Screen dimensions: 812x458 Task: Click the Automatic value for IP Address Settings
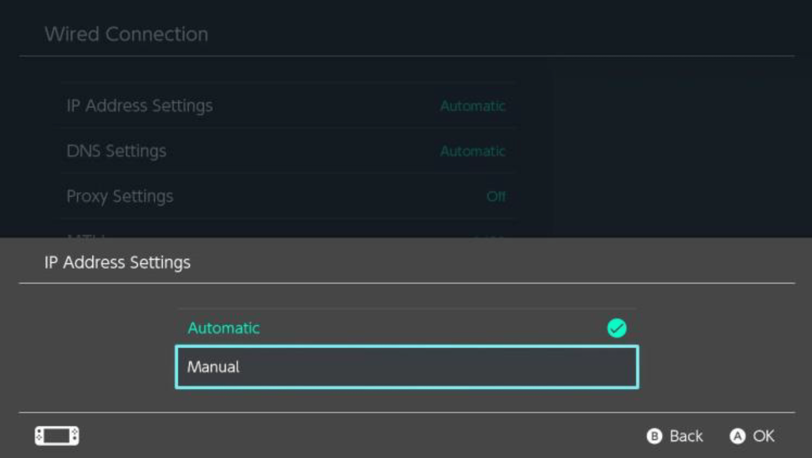point(473,106)
